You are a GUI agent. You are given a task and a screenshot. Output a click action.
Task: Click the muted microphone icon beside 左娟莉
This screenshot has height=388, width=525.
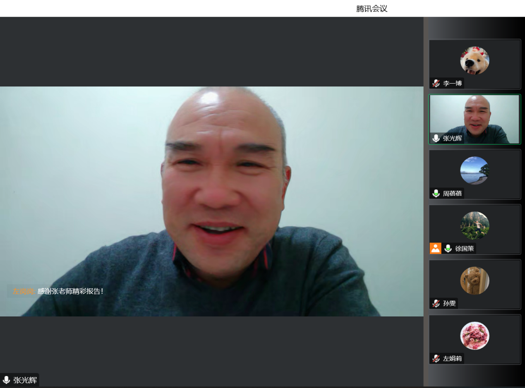pyautogui.click(x=436, y=358)
